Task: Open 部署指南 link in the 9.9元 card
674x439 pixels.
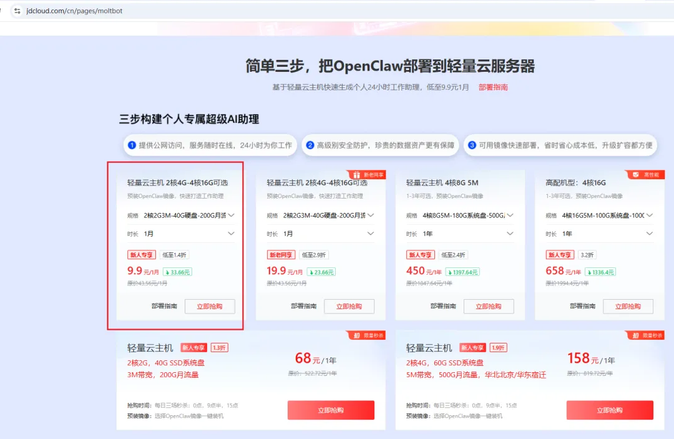Action: (164, 306)
